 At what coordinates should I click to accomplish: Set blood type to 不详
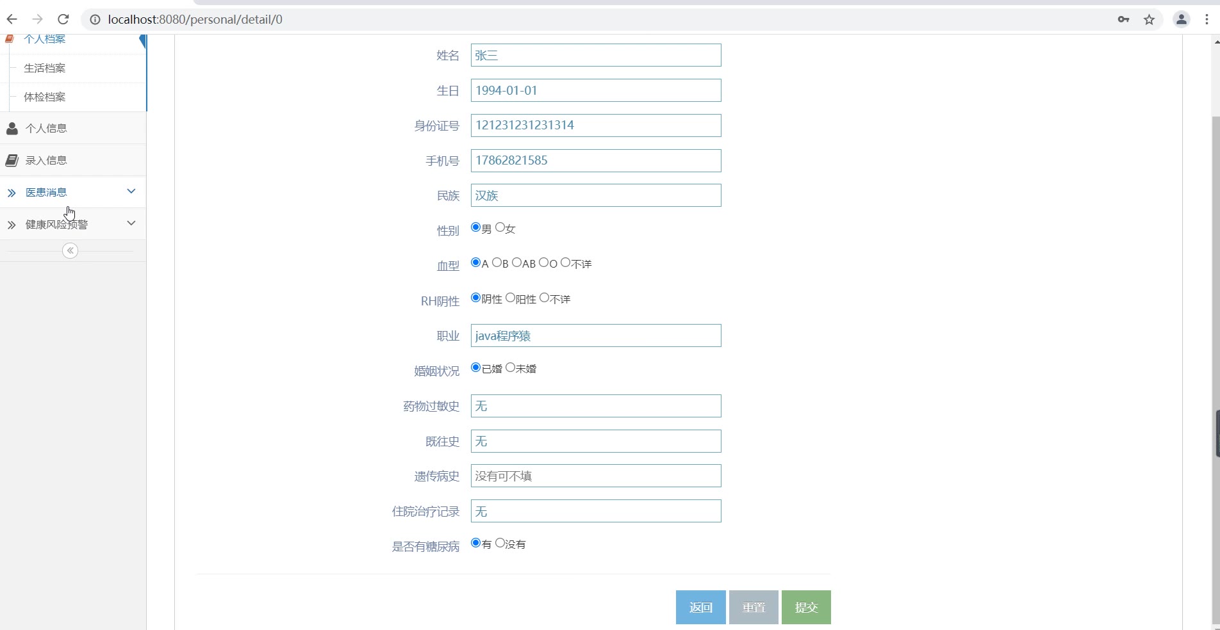click(565, 262)
